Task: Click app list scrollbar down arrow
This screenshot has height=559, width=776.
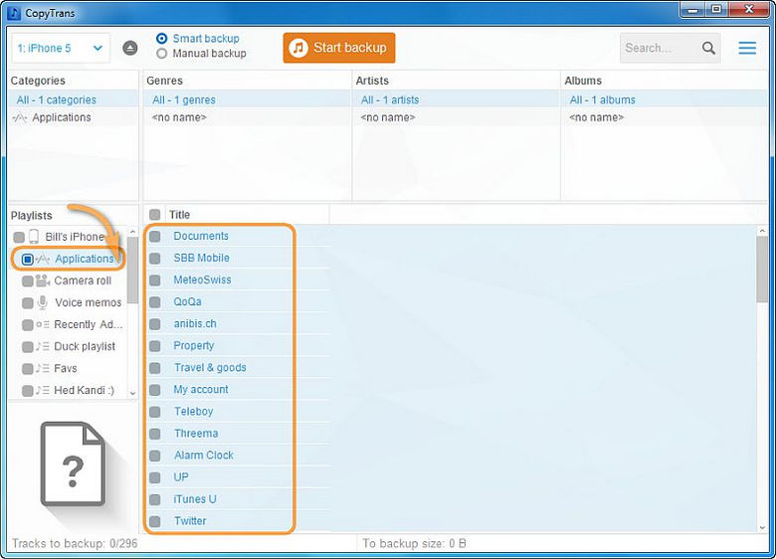Action: 762,528
